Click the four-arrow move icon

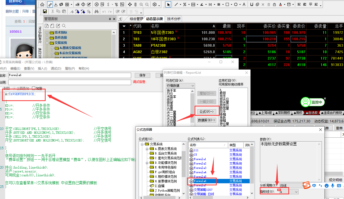130,5
